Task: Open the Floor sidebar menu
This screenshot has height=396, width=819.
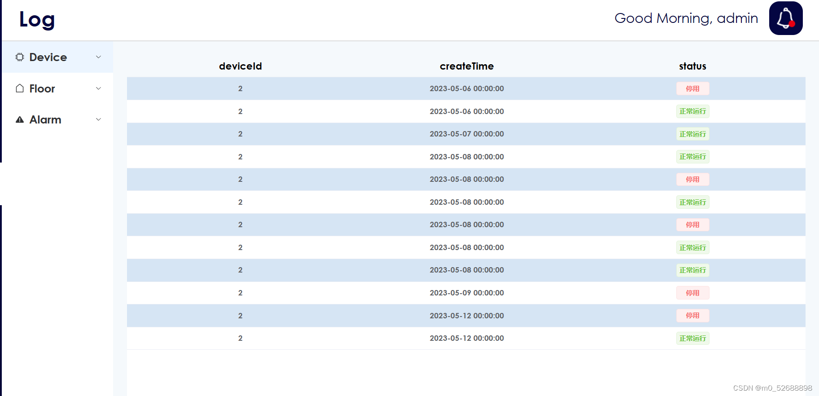Action: (x=57, y=88)
